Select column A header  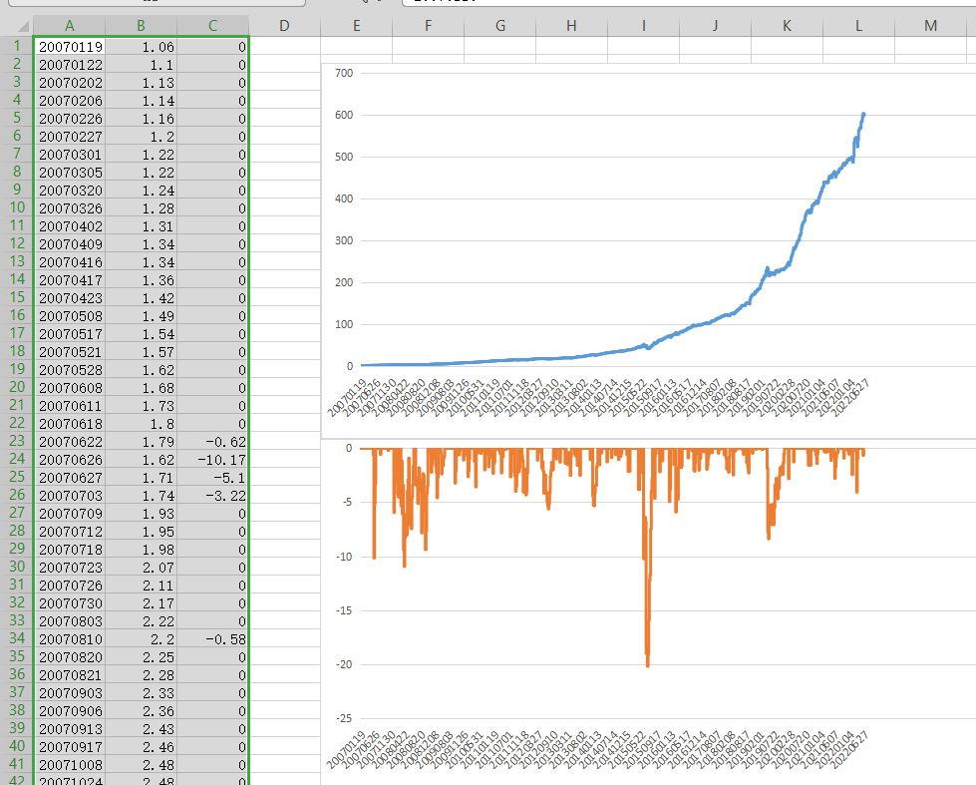coord(69,25)
